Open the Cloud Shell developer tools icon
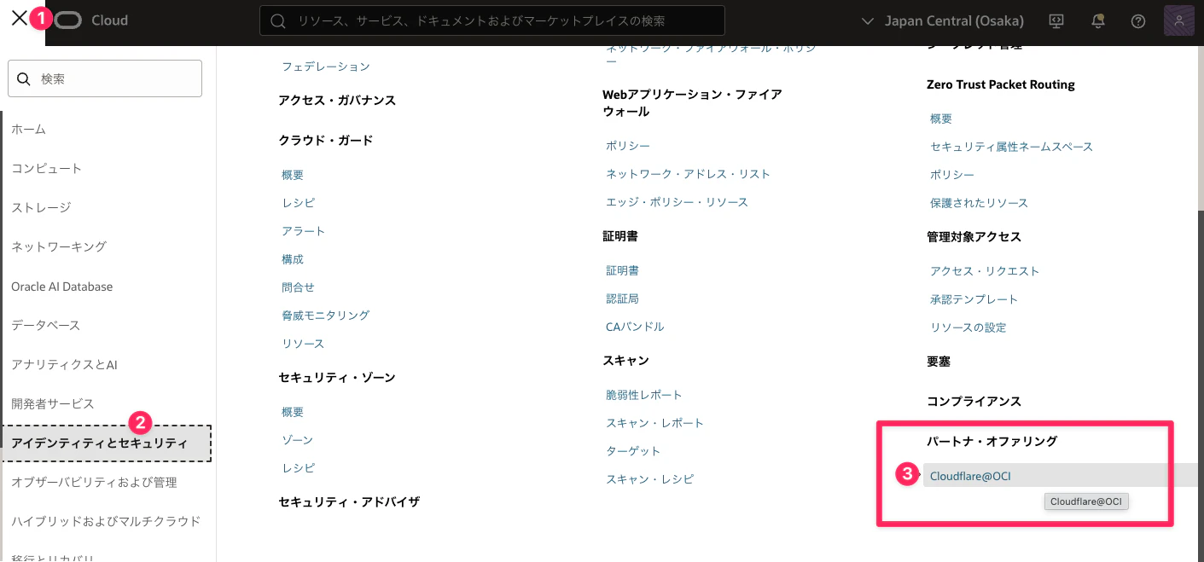Image resolution: width=1204 pixels, height=562 pixels. point(1056,21)
